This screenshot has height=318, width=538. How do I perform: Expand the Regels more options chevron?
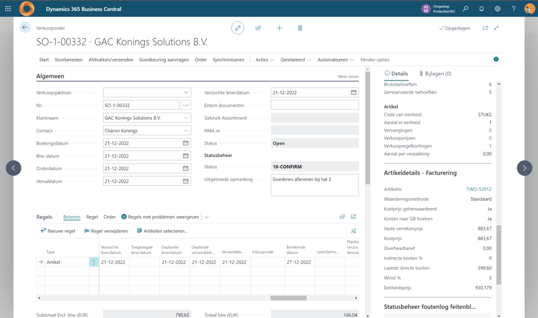point(206,217)
